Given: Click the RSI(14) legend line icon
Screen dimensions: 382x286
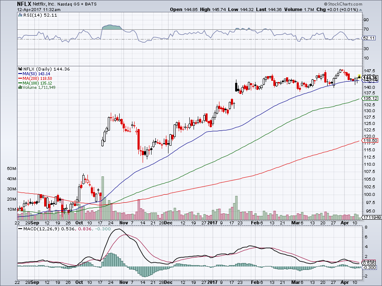Looking at the screenshot, I should click(20, 15).
